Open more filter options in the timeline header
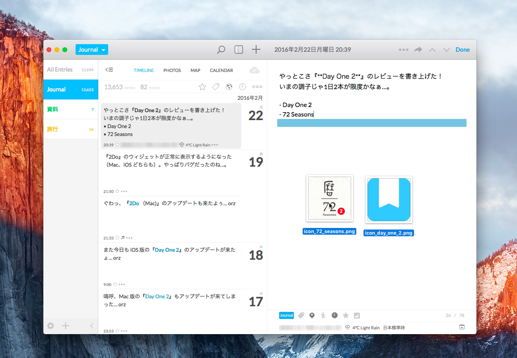Screen dimensions: 517x358 pos(257,87)
